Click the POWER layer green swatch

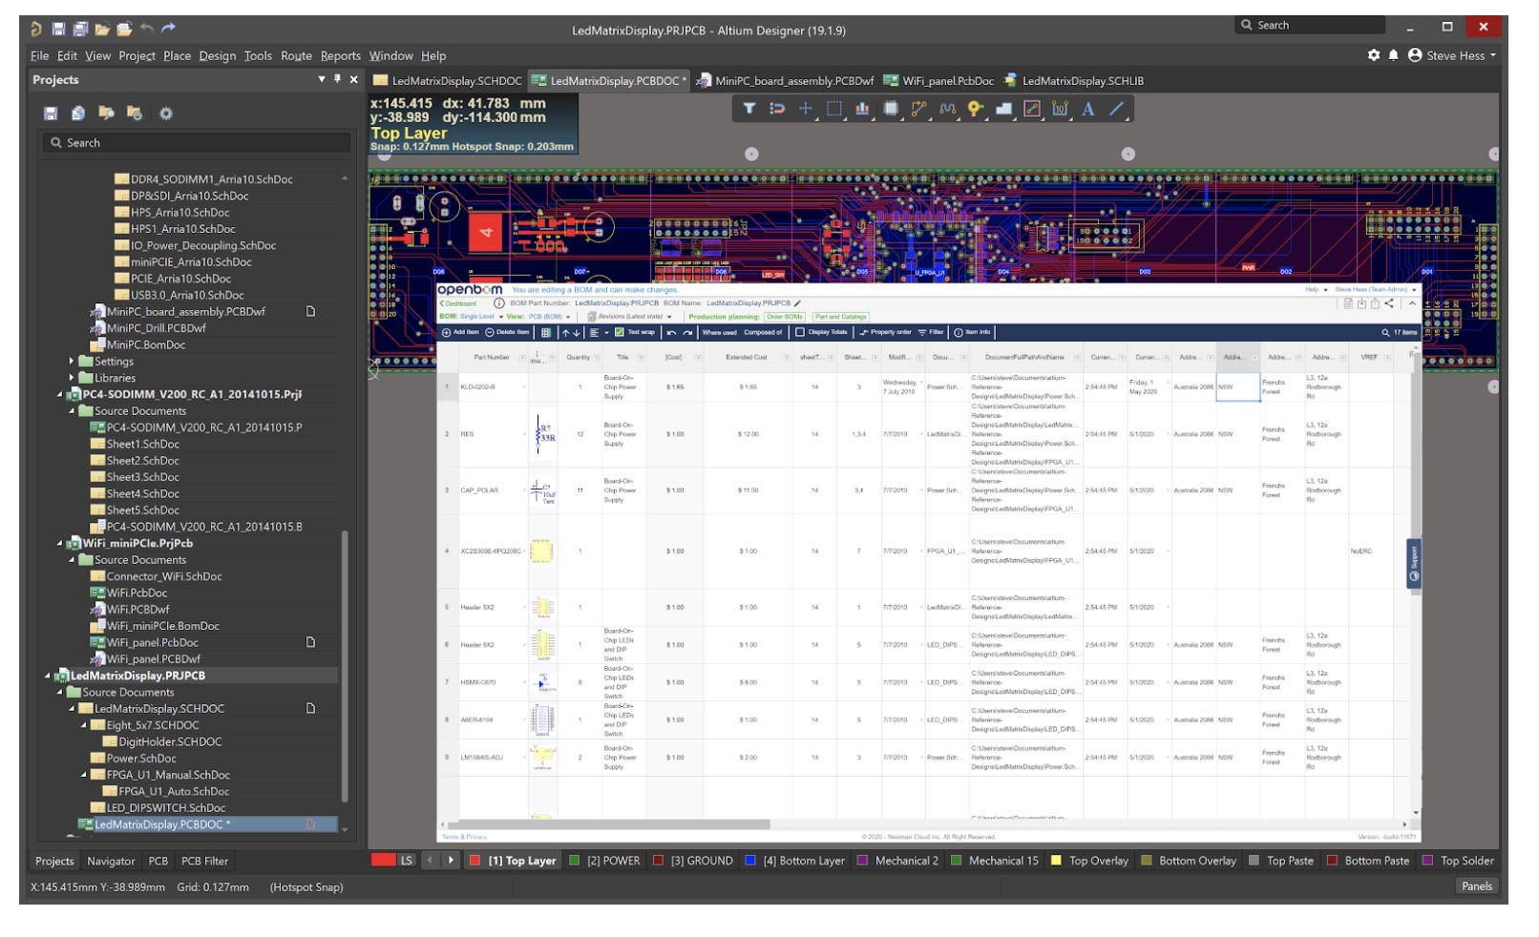(574, 862)
